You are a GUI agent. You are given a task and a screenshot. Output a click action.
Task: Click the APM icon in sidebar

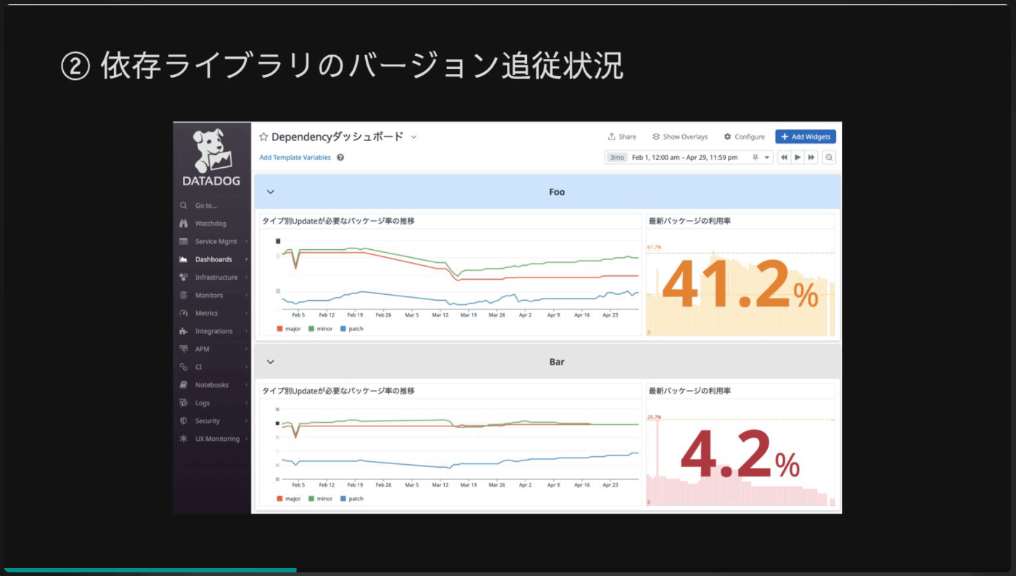pyautogui.click(x=184, y=349)
